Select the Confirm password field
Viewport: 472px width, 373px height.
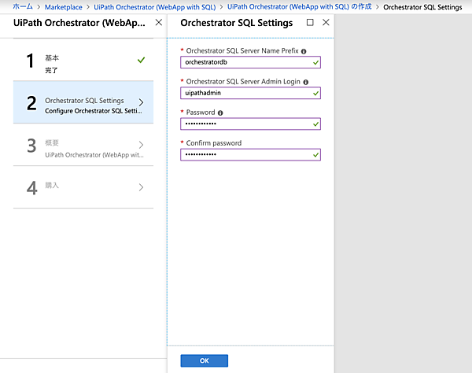point(245,154)
